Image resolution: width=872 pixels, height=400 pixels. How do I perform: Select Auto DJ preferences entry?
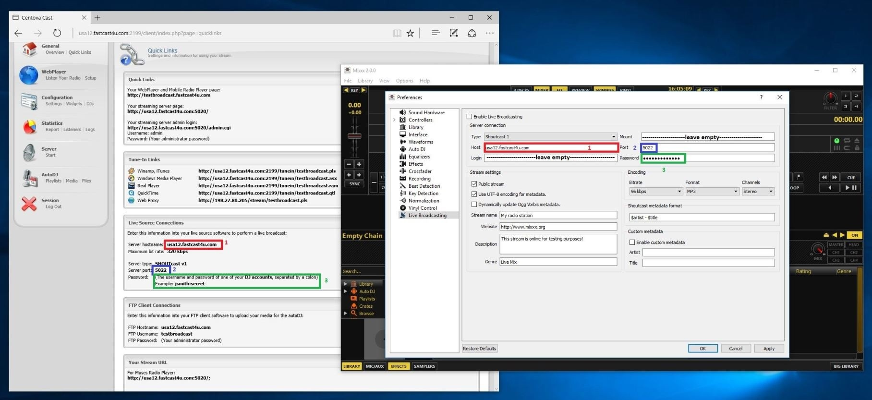[x=417, y=149]
